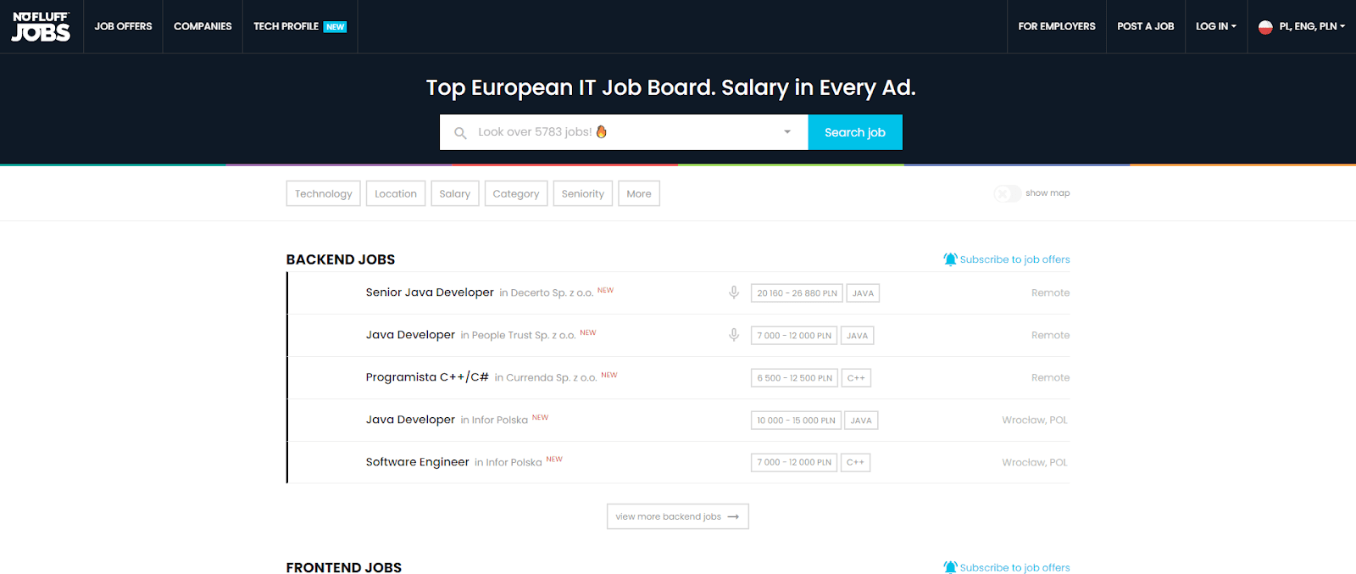
Task: Click the 20 160 - 26 880 PLN salary tag
Action: pos(797,293)
